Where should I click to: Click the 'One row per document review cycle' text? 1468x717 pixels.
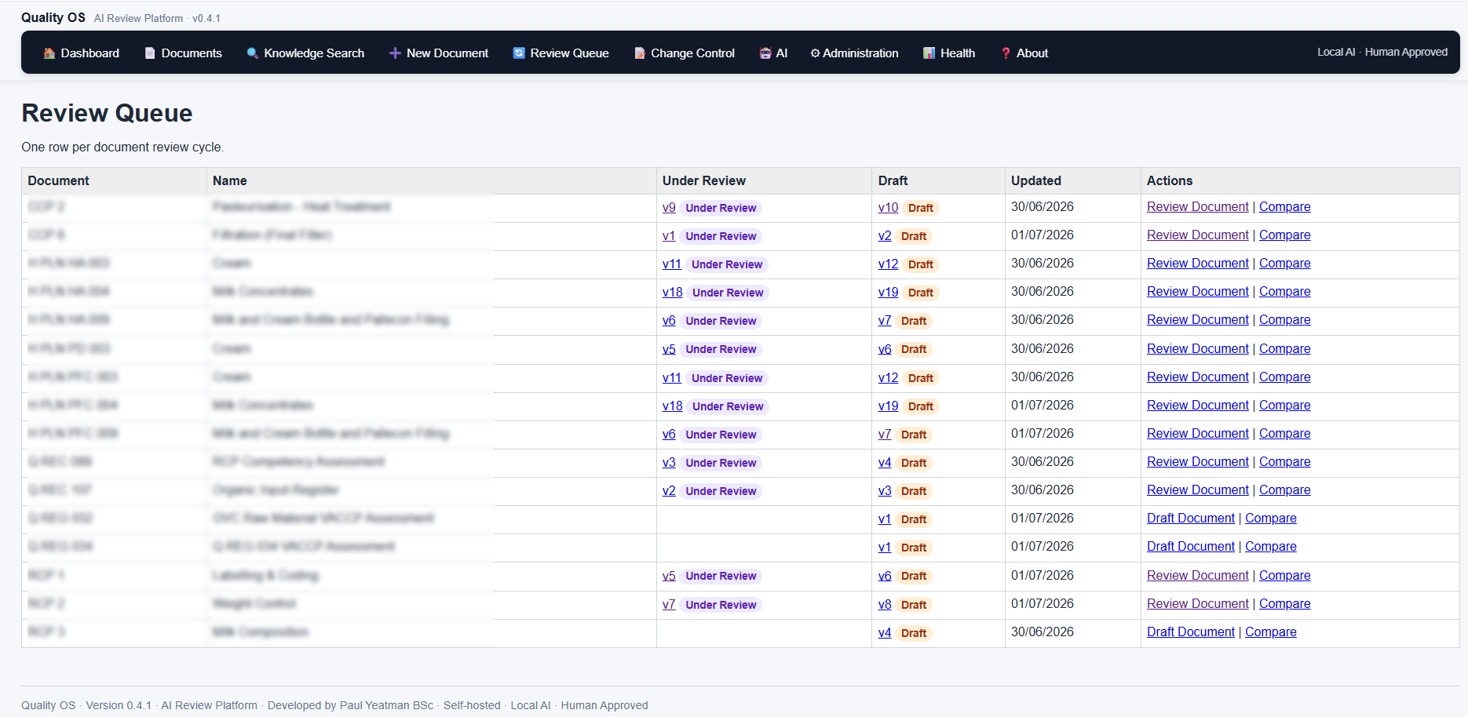click(122, 147)
